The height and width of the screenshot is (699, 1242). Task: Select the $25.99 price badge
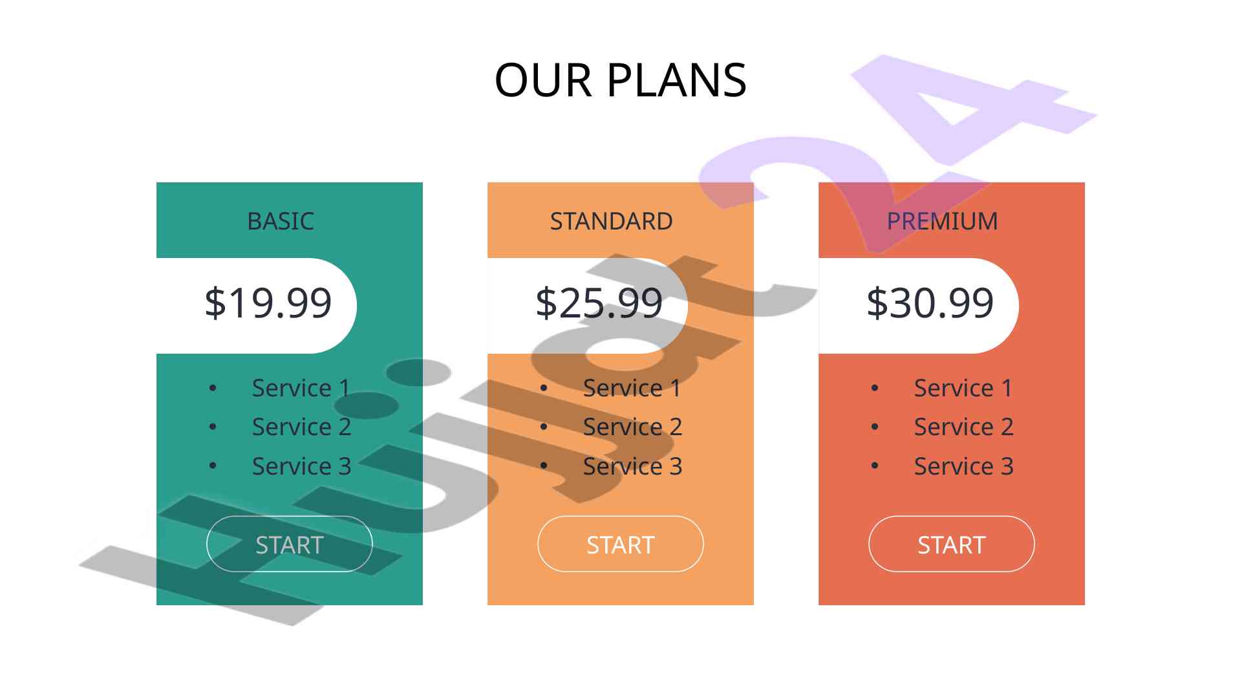tap(588, 306)
